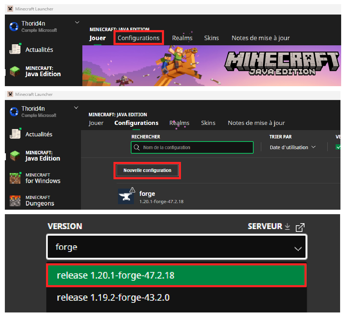
Task: Open Skins tab in middle launcher window
Action: 208,123
